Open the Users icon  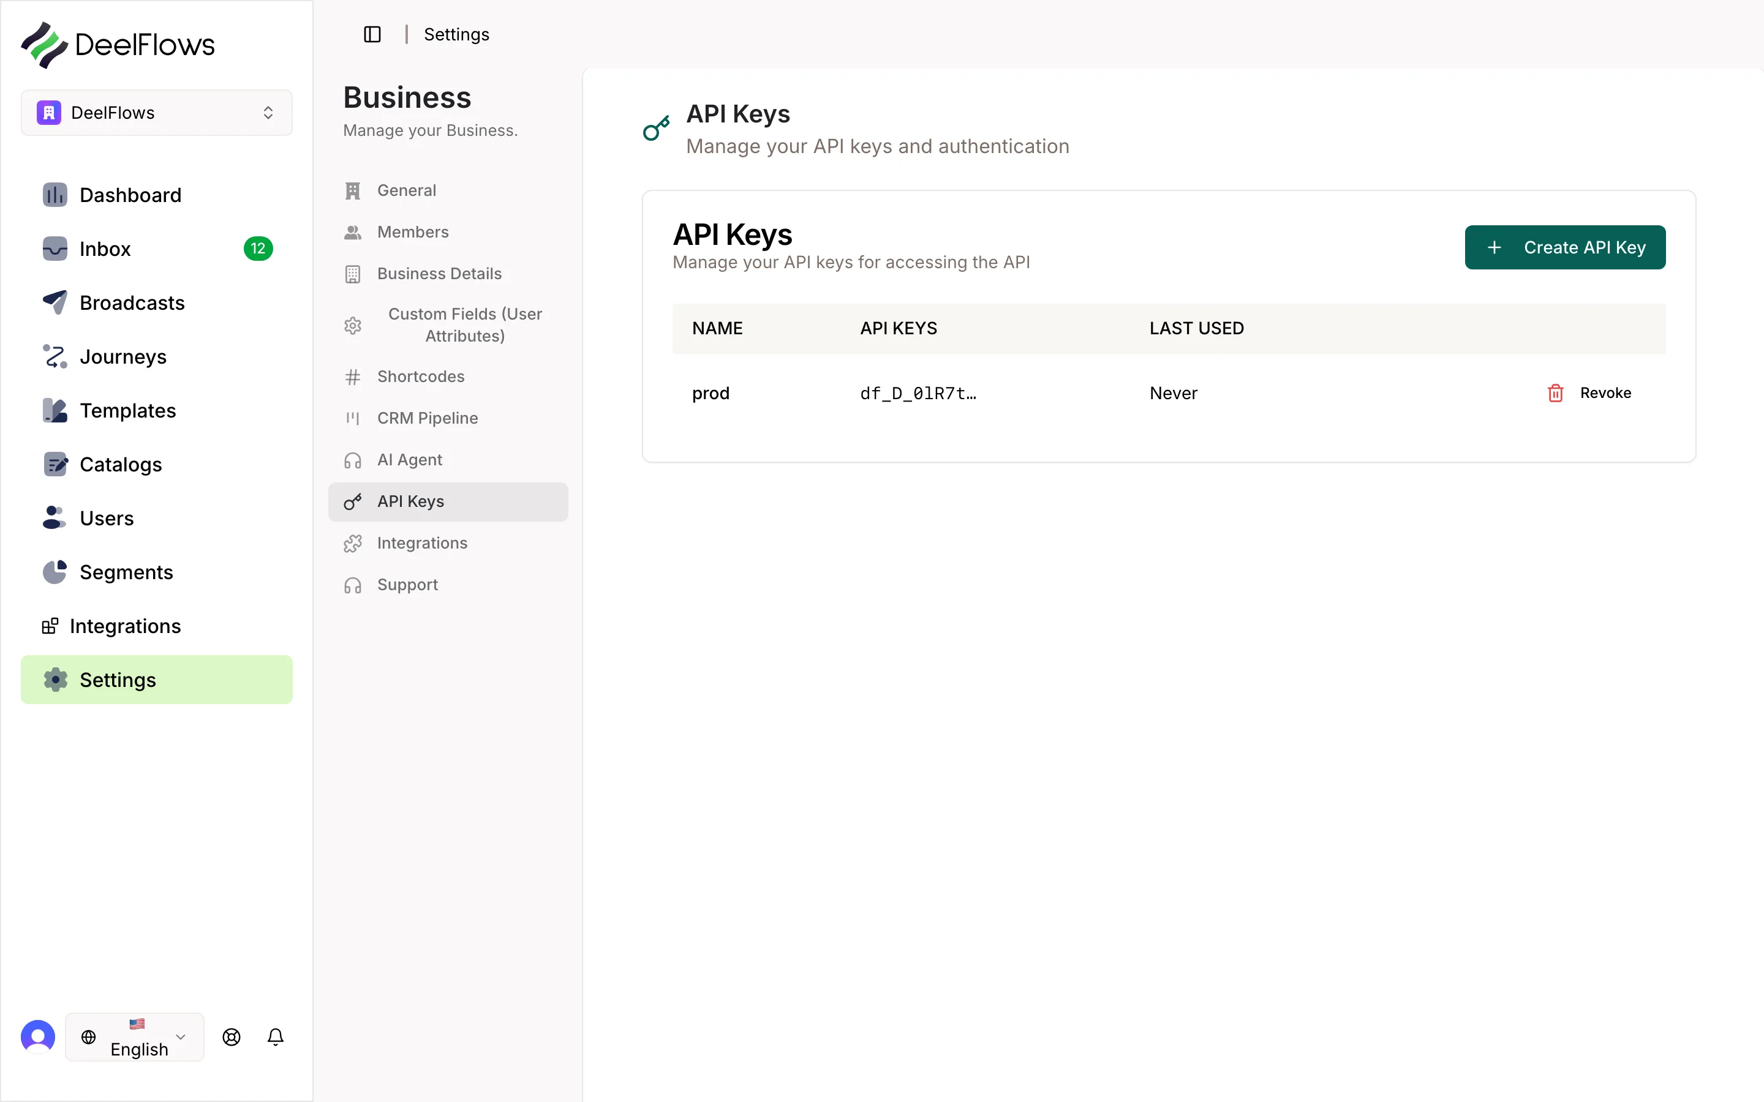55,518
